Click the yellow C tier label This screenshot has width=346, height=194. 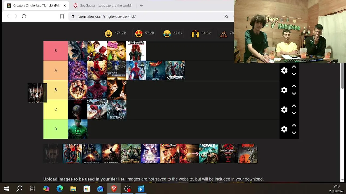pos(55,109)
